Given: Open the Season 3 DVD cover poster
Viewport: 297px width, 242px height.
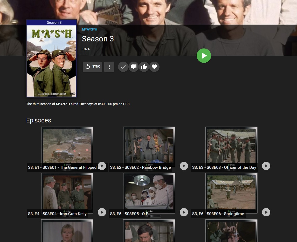Looking at the screenshot, I should coord(51,58).
